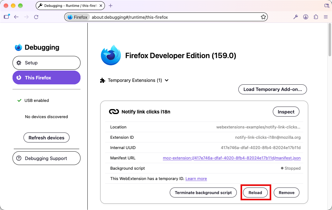Open a new tab with plus button

[111, 6]
